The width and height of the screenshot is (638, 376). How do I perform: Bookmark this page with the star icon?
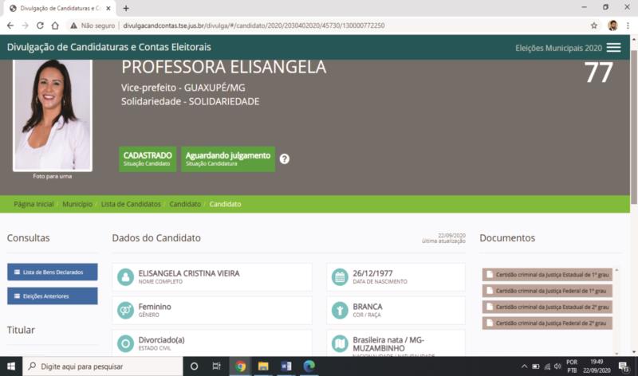point(594,25)
